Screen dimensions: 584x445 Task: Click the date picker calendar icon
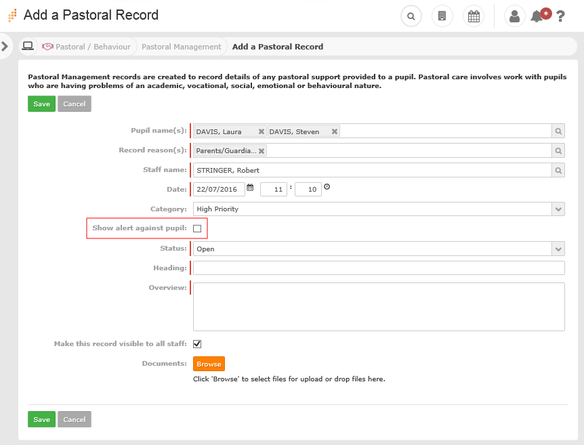tap(250, 188)
